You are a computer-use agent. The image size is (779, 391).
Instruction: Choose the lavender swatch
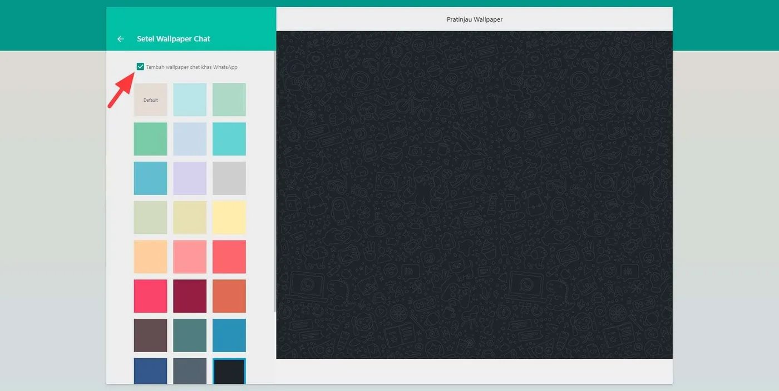pyautogui.click(x=190, y=178)
